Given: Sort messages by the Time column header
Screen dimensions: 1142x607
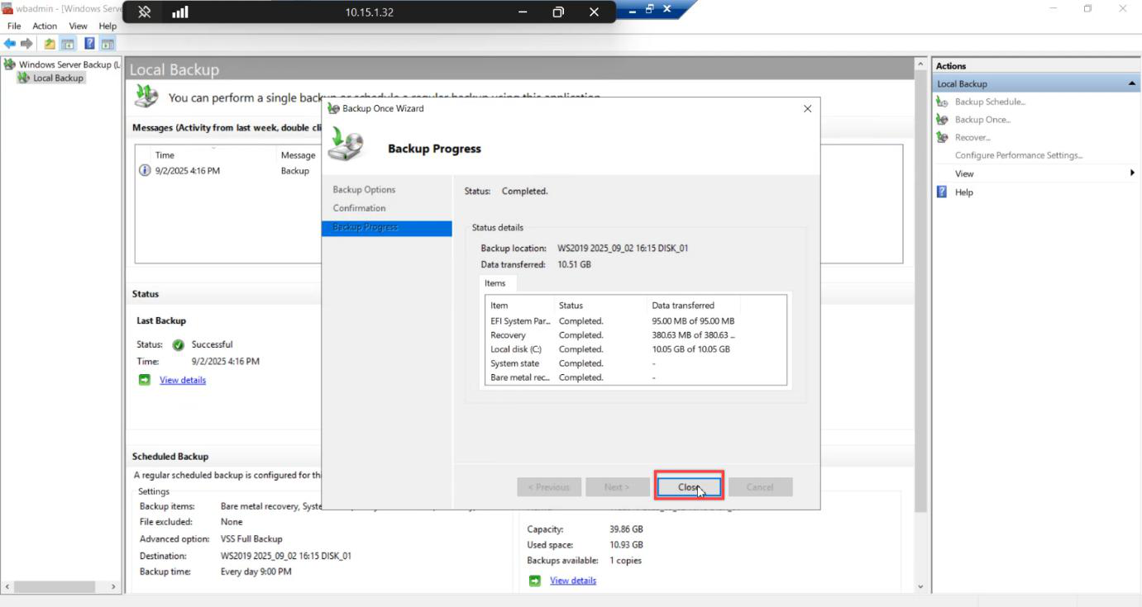Looking at the screenshot, I should click(x=213, y=155).
